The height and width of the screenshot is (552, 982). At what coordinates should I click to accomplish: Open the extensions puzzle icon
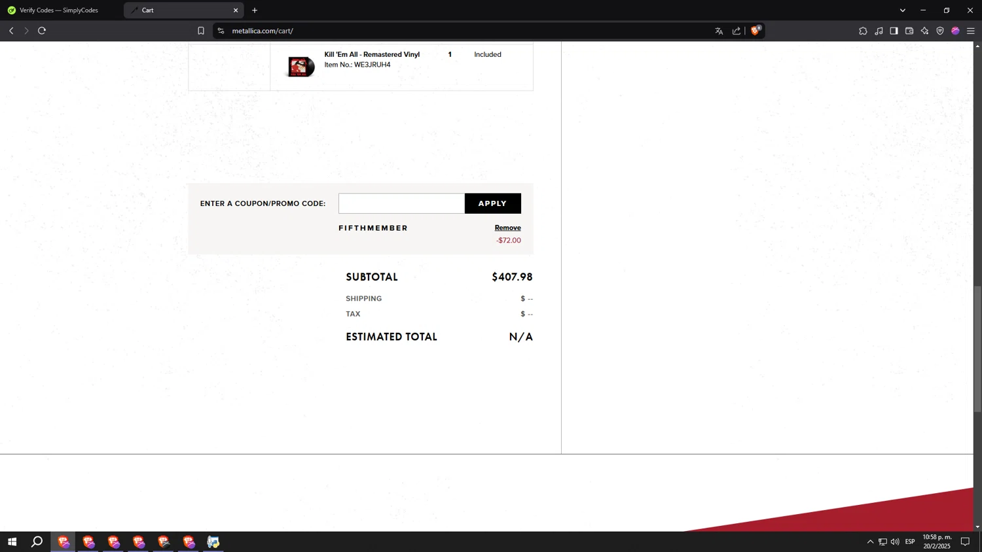[x=863, y=31]
